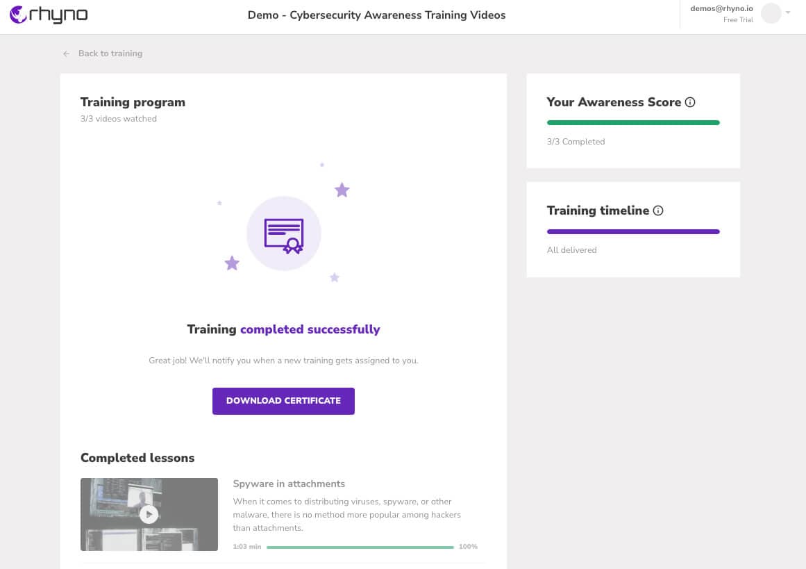806x569 pixels.
Task: Click the Completed lessons heading
Action: point(137,458)
